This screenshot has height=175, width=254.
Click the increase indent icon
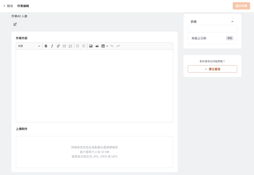click(x=84, y=46)
